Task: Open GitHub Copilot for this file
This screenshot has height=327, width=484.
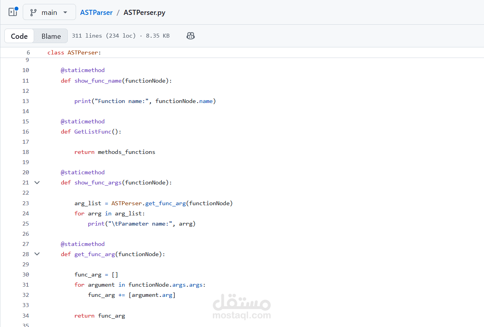Action: coord(190,36)
